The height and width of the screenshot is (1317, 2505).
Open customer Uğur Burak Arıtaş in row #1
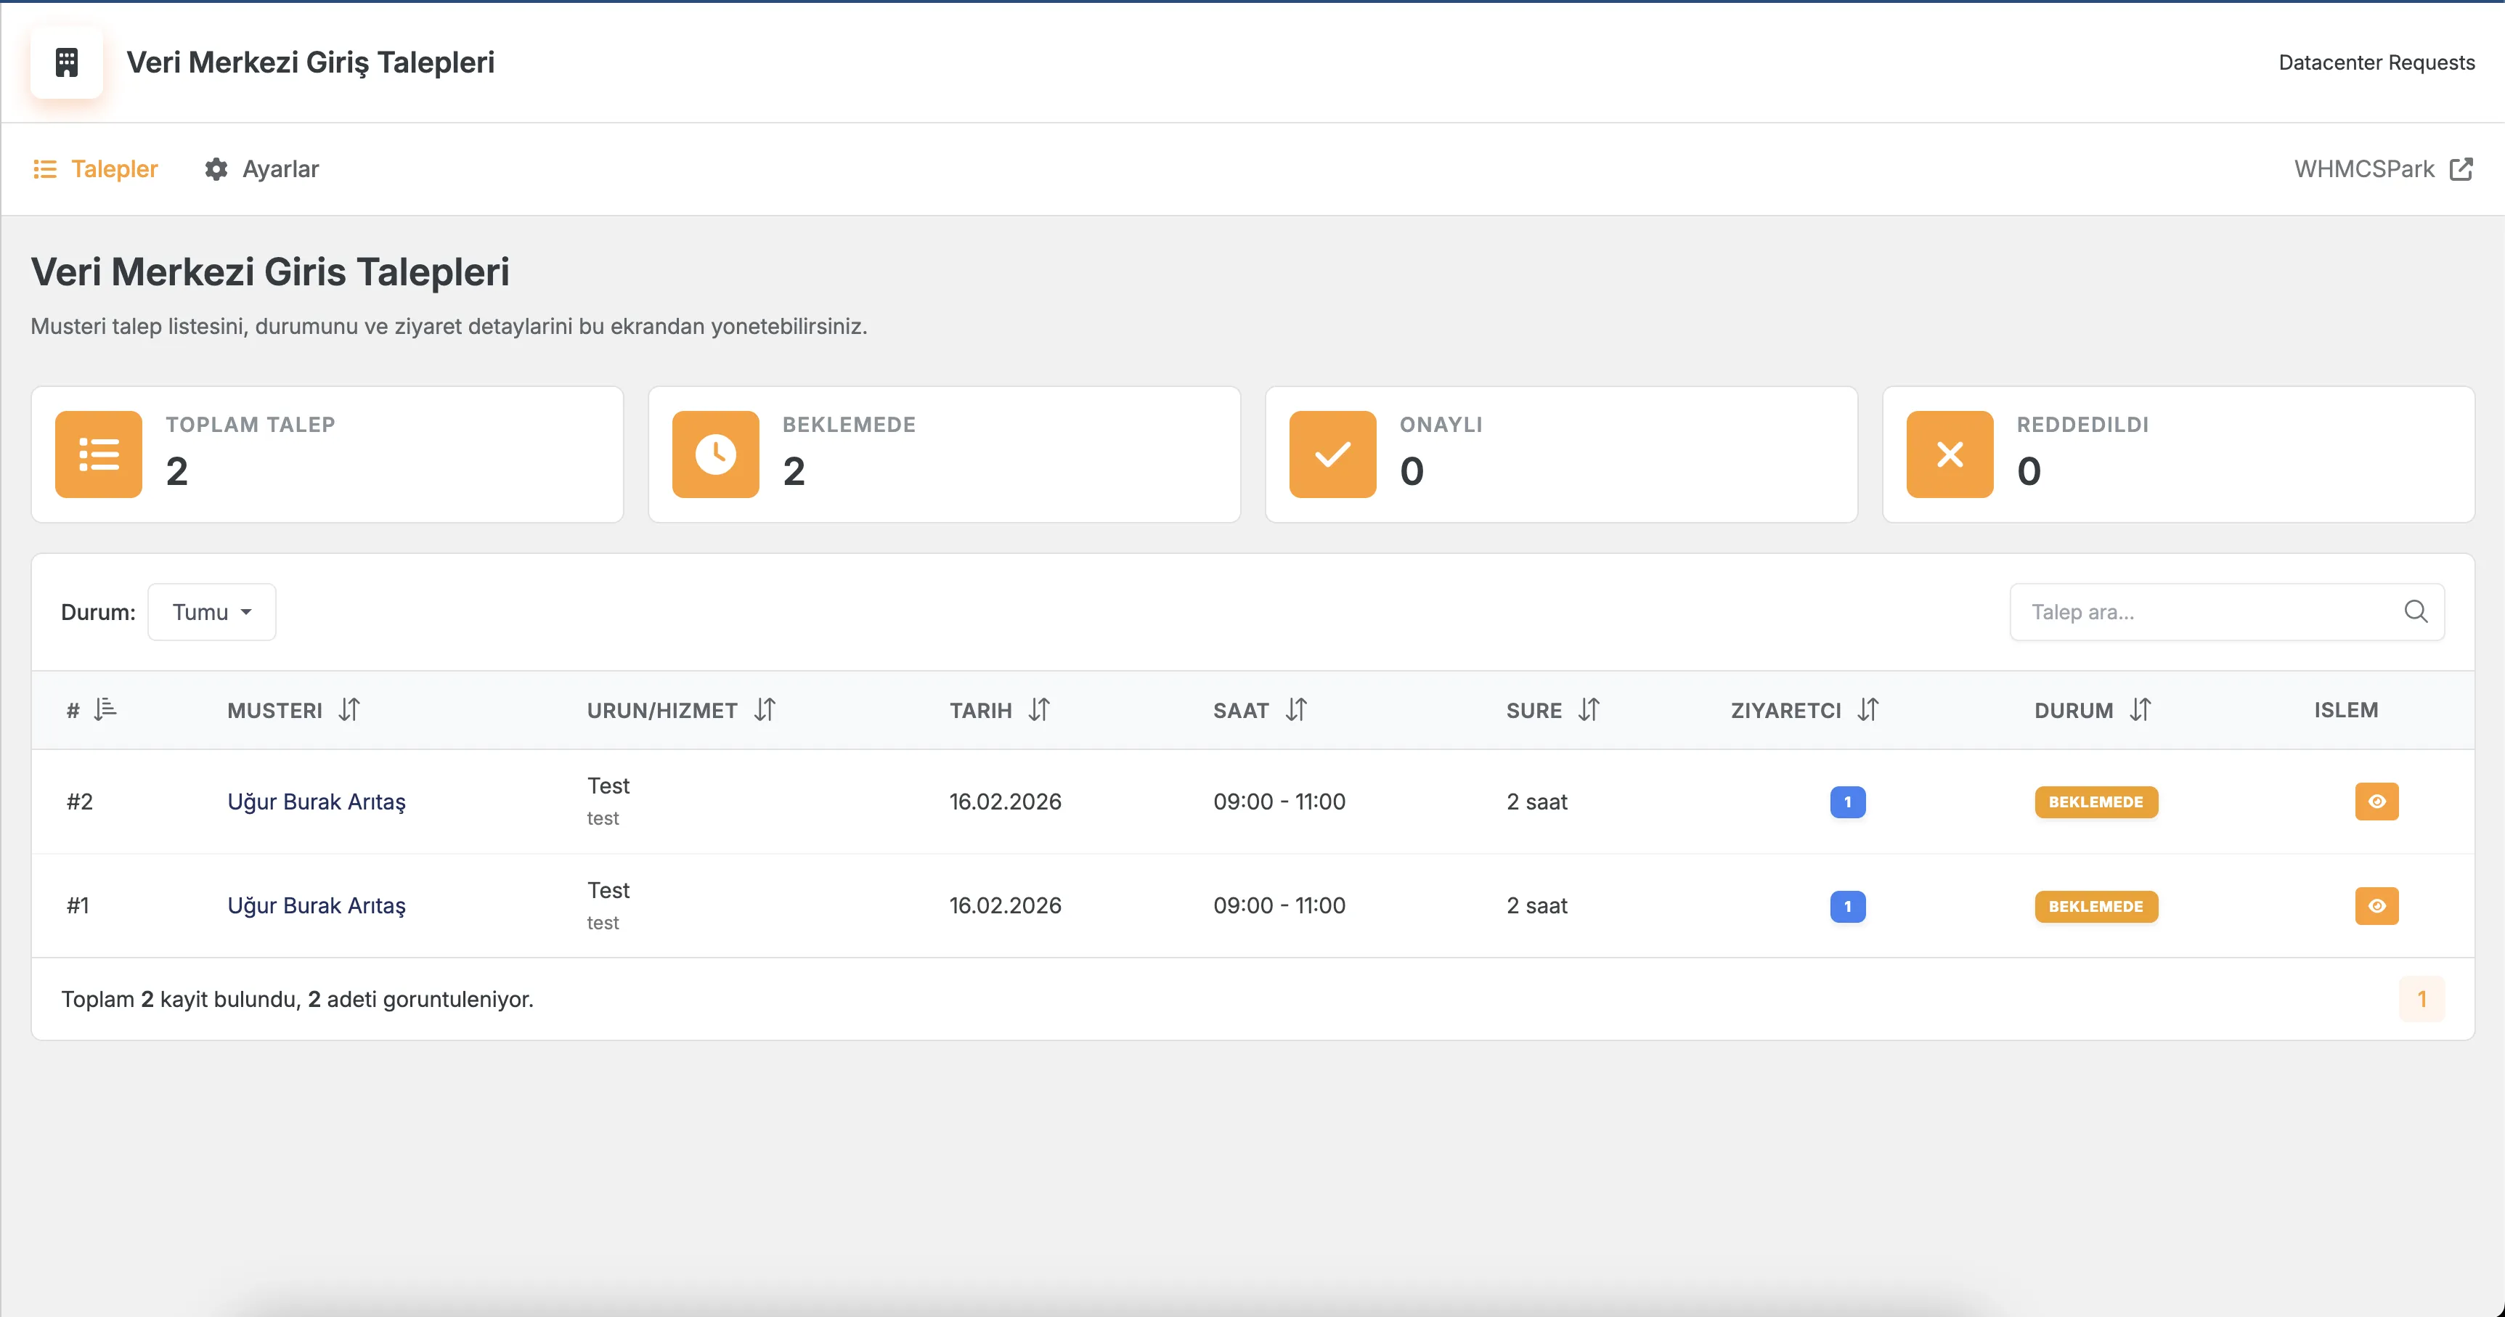click(316, 905)
